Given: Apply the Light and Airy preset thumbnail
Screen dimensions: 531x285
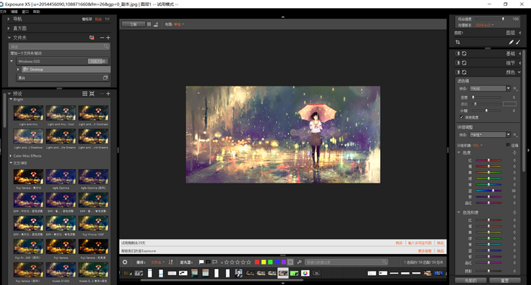Looking at the screenshot, I should [x=29, y=113].
